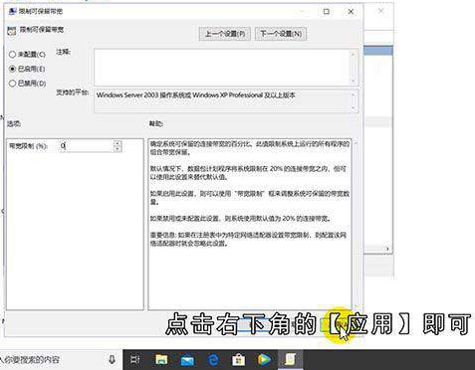Decrease bandwidth limit with down spinner arrow
475x370 pixels.
point(118,149)
